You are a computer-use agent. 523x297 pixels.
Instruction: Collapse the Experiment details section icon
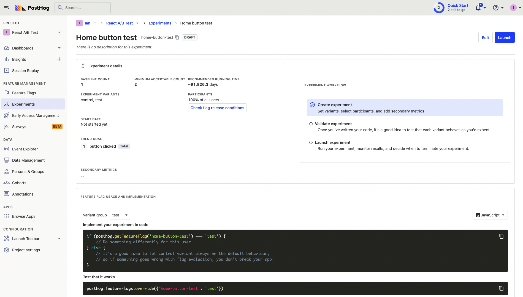83,66
